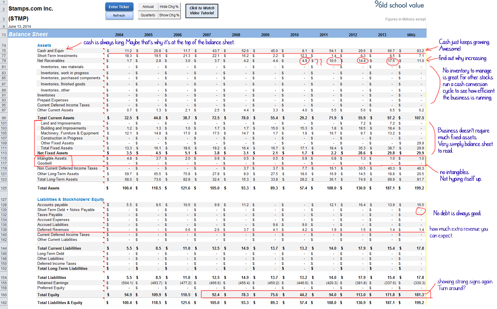
Task: Open the Click to Watch Video Tutorial
Action: [x=202, y=11]
